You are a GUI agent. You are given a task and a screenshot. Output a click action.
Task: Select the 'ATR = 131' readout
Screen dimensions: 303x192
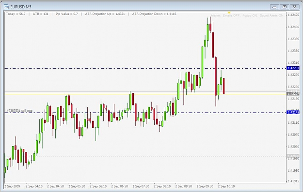tap(41, 14)
